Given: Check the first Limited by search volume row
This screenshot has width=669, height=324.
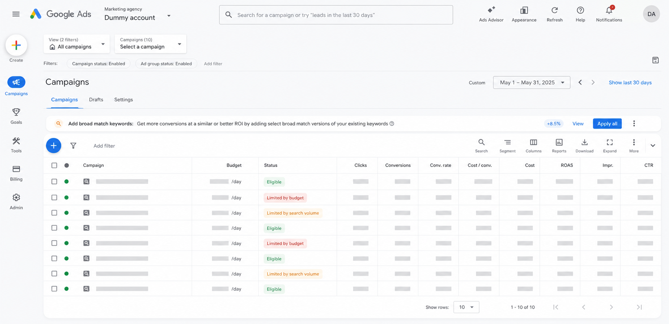Looking at the screenshot, I should coord(54,213).
